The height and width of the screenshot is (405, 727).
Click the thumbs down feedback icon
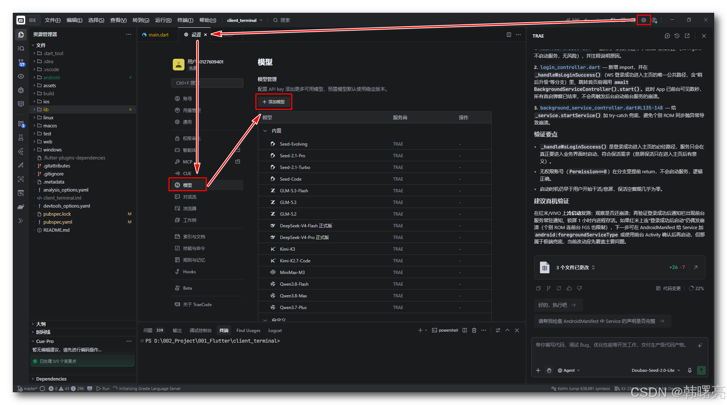(579, 288)
